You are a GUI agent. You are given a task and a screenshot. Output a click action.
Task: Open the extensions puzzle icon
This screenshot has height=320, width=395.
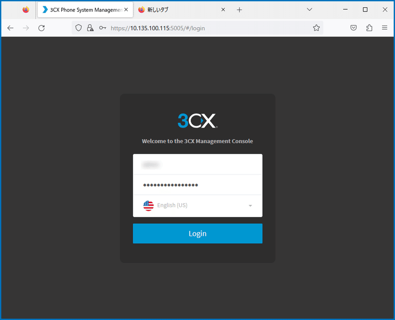pyautogui.click(x=369, y=28)
